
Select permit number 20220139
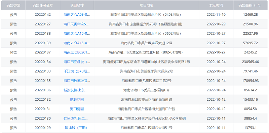click(43, 43)
